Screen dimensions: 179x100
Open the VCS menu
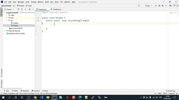coord(62,2)
